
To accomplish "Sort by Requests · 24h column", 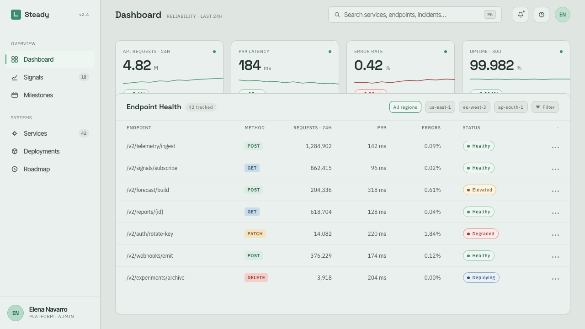I will pos(313,128).
